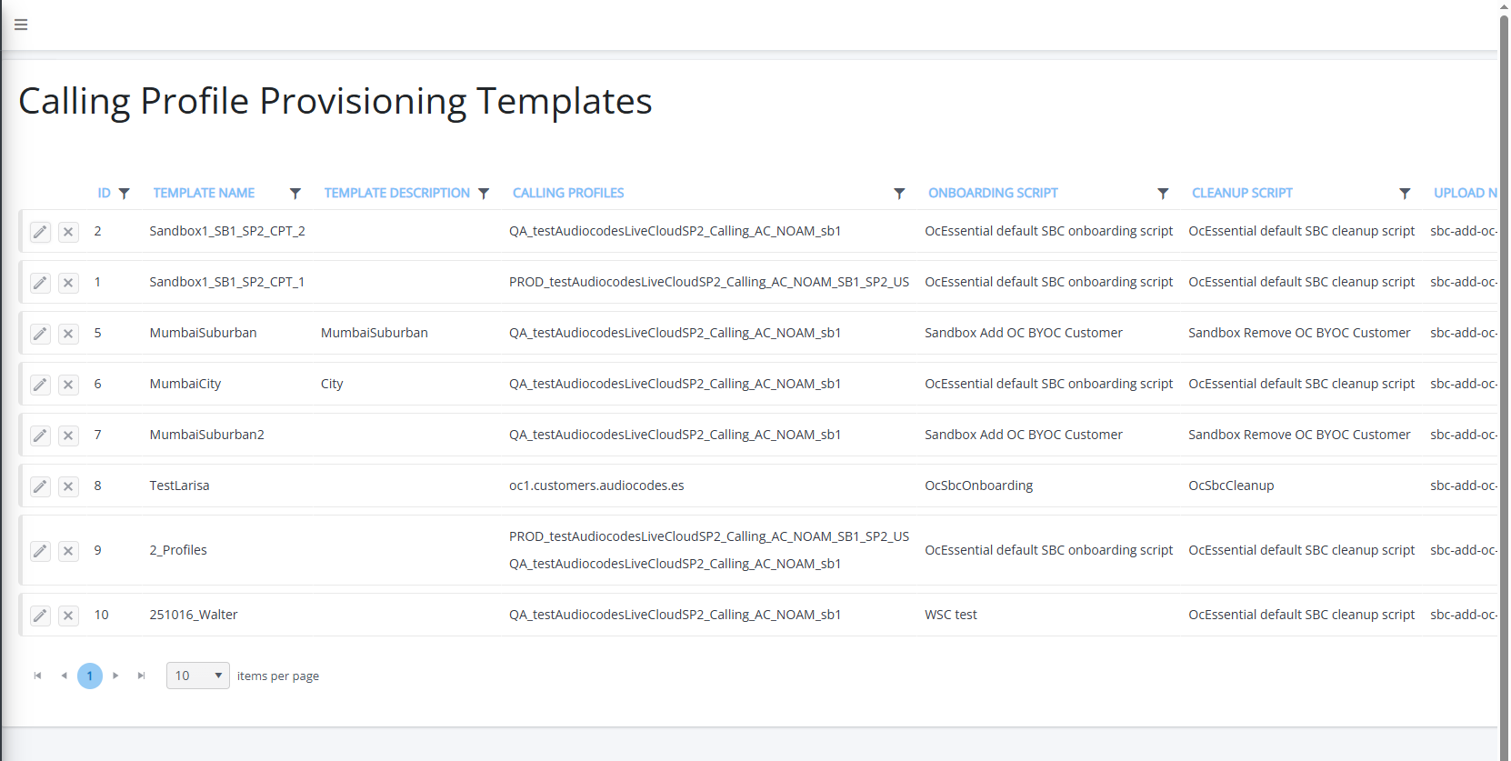Open filter for Template Name column
Screen dimensions: 1511x761
click(x=295, y=194)
